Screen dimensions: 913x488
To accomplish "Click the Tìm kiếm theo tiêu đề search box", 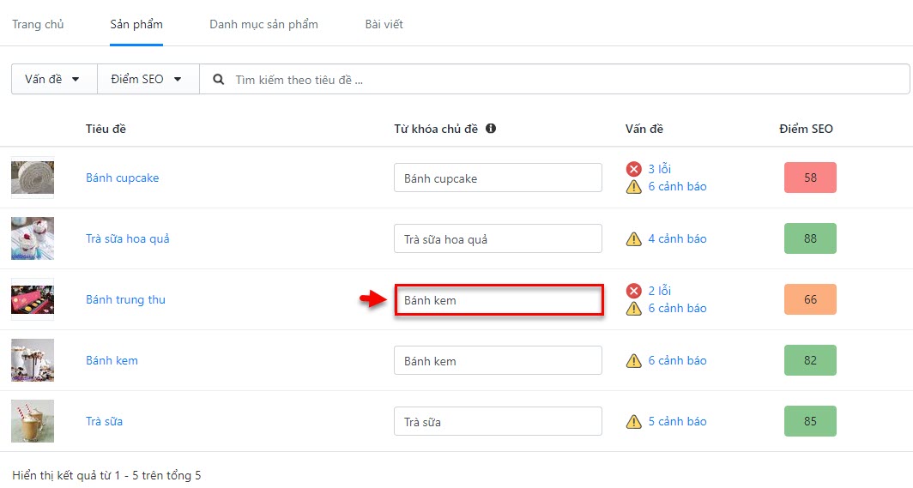I will pos(554,79).
